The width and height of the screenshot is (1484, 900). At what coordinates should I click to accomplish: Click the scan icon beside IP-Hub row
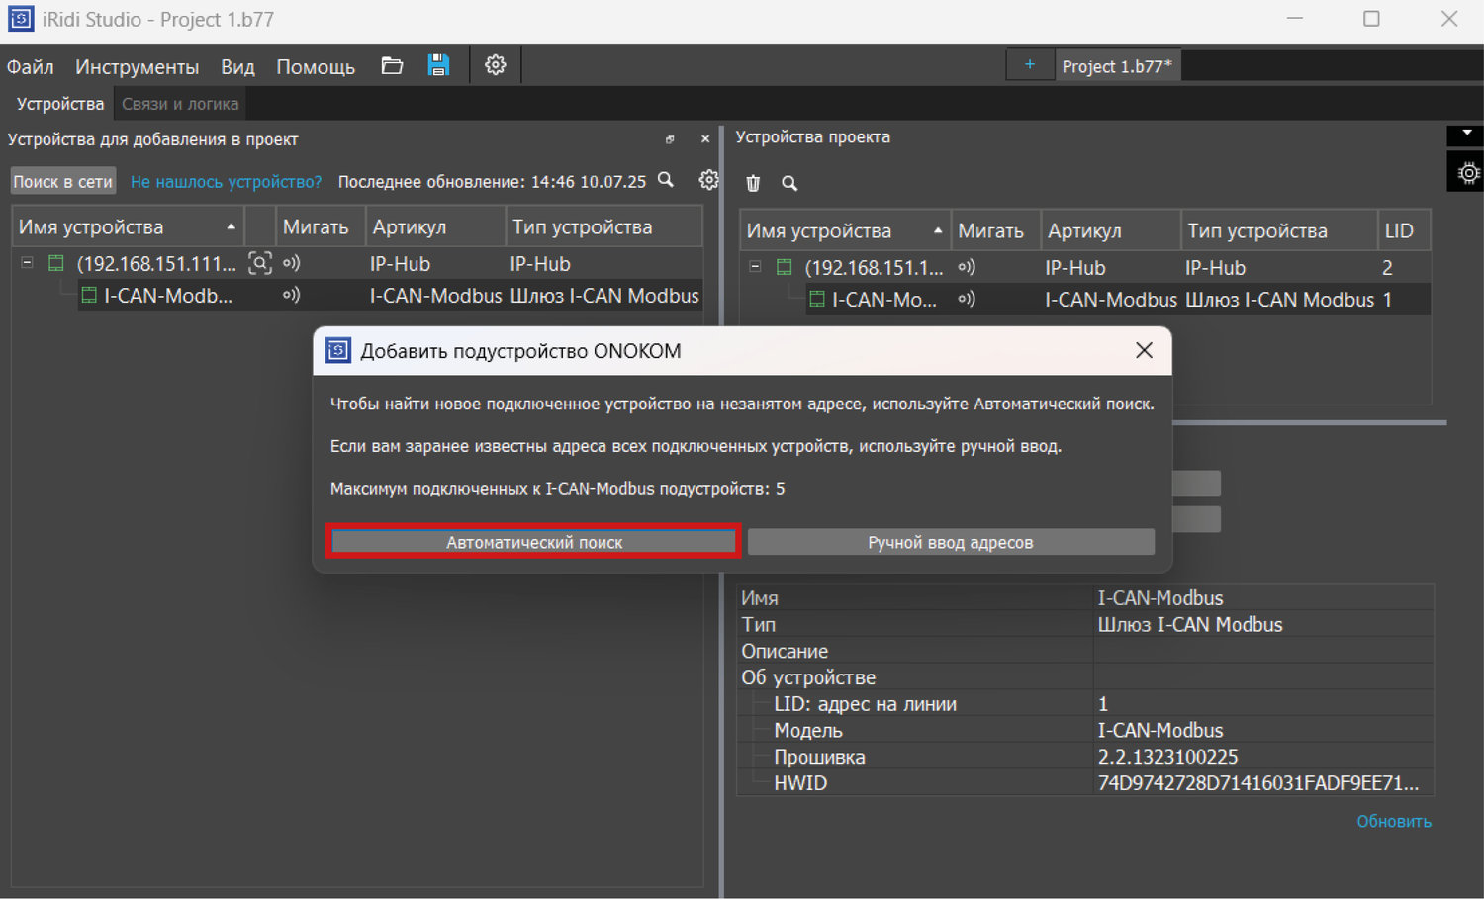point(259,263)
